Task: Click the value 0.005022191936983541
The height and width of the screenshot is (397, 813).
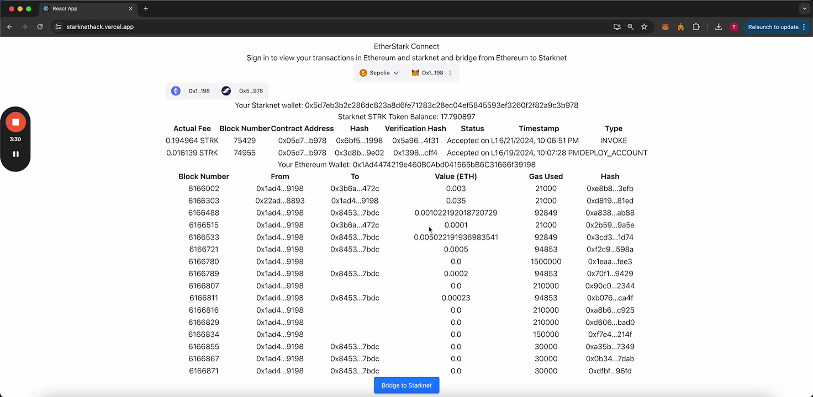Action: pos(456,237)
